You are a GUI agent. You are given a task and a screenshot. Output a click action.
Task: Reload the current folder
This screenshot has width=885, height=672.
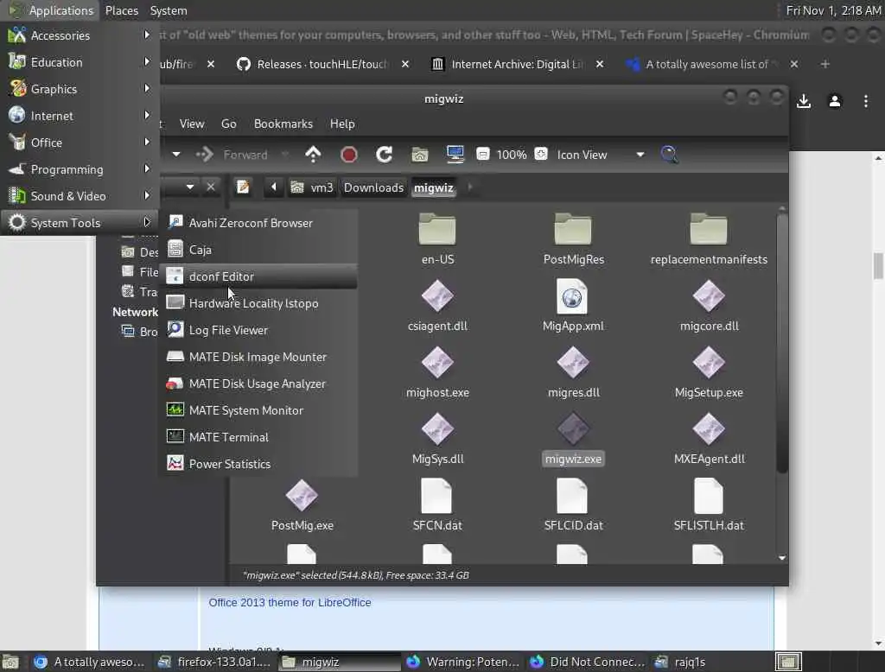[385, 155]
